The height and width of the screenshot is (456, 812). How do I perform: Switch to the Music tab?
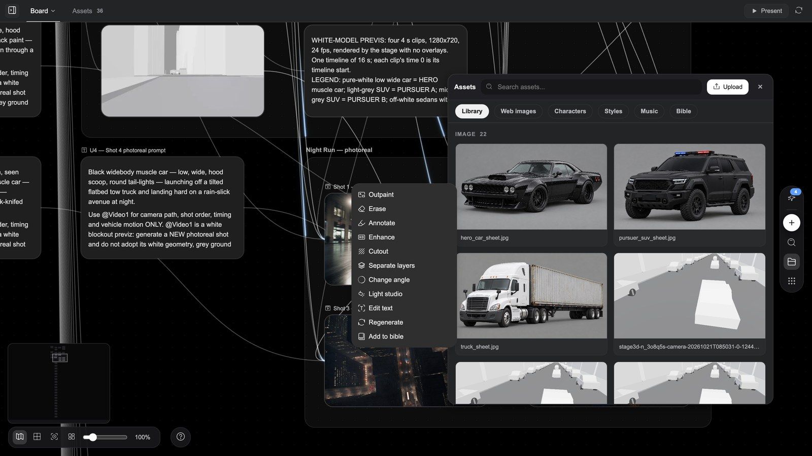coord(649,111)
